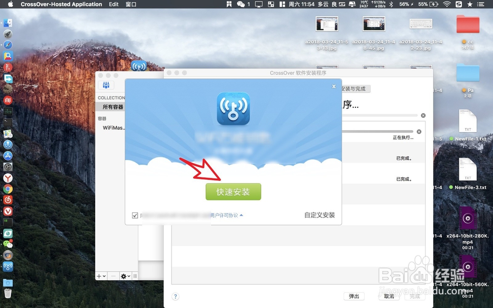Click the star icon in menu bar
Screen dimensions: 493x308
470,4
